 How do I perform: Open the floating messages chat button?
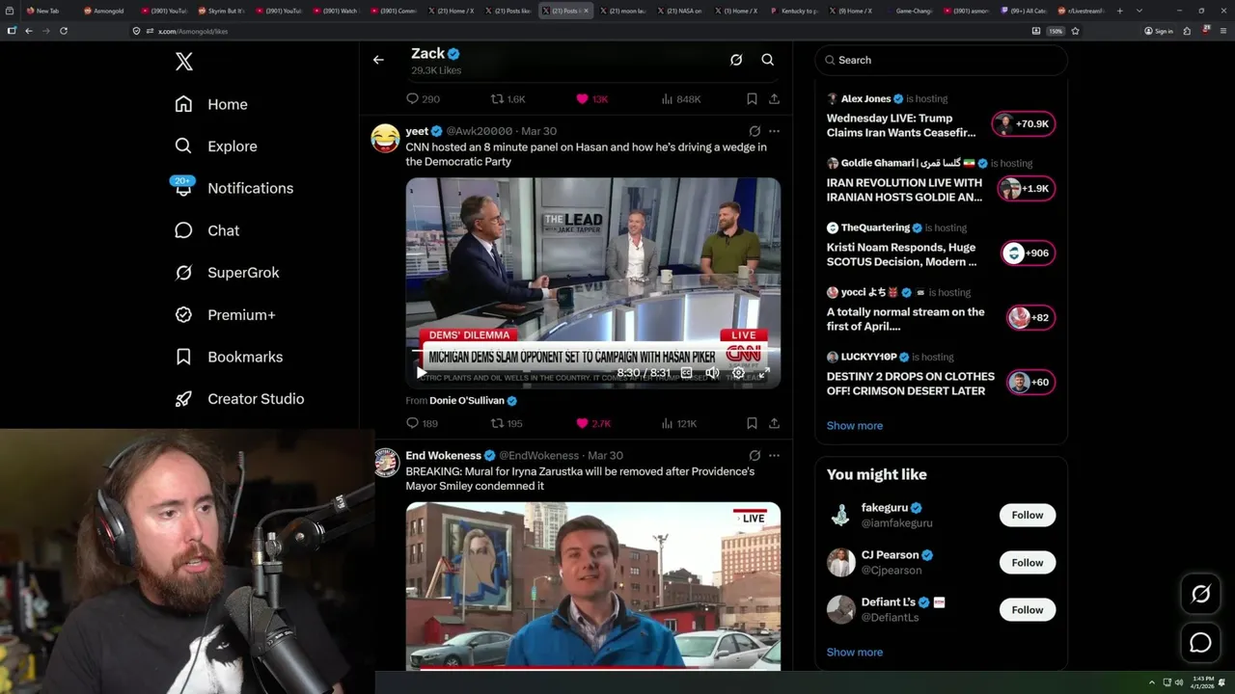[x=1200, y=643]
